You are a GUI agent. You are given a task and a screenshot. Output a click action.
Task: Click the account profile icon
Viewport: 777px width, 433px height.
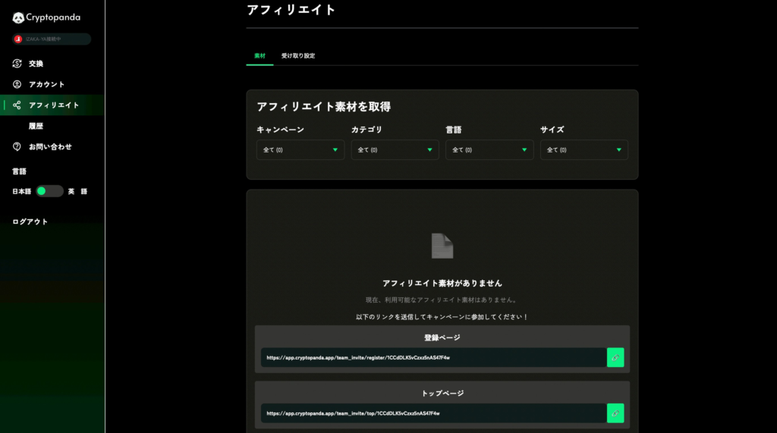17,84
